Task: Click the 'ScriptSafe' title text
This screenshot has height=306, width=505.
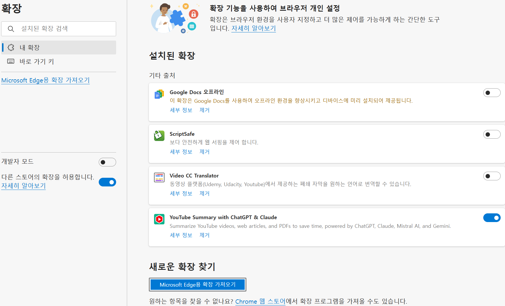Action: [182, 134]
